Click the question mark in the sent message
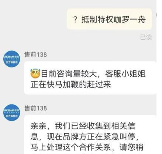 pos(75,20)
